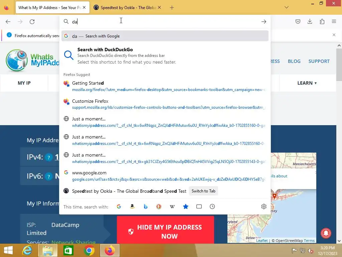
Task: Search in Bookmarks star icon
Action: [186, 206]
